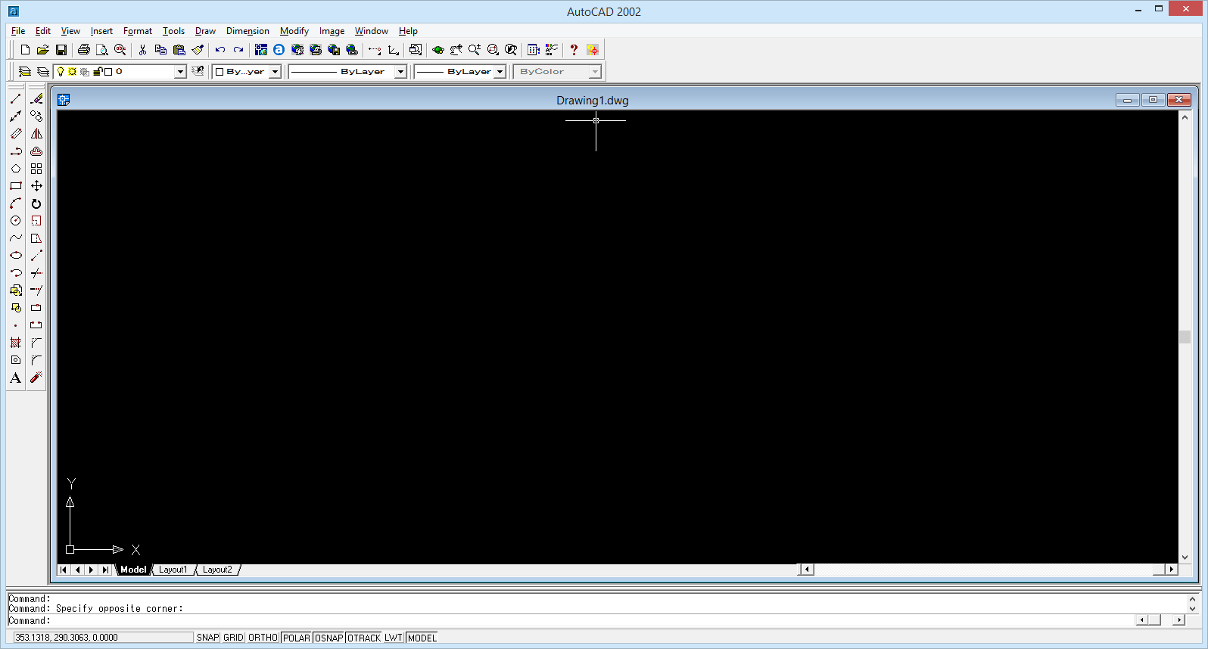Select the Polygon draw tool

point(16,169)
